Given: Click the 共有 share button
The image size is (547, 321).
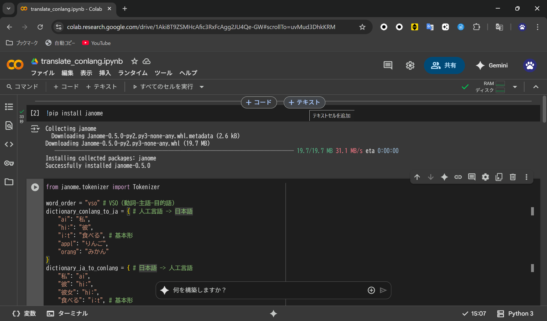Looking at the screenshot, I should [x=444, y=65].
